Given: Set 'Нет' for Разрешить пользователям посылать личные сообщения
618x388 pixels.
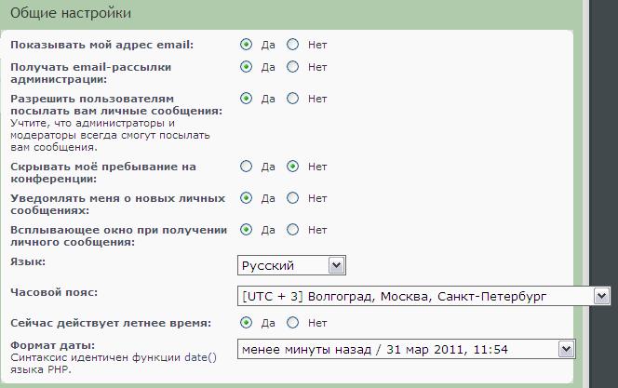Looking at the screenshot, I should click(293, 98).
